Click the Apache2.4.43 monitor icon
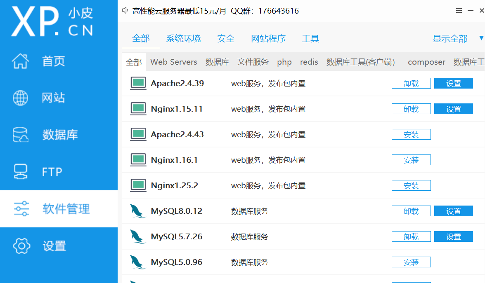This screenshot has height=283, width=485. pyautogui.click(x=138, y=134)
